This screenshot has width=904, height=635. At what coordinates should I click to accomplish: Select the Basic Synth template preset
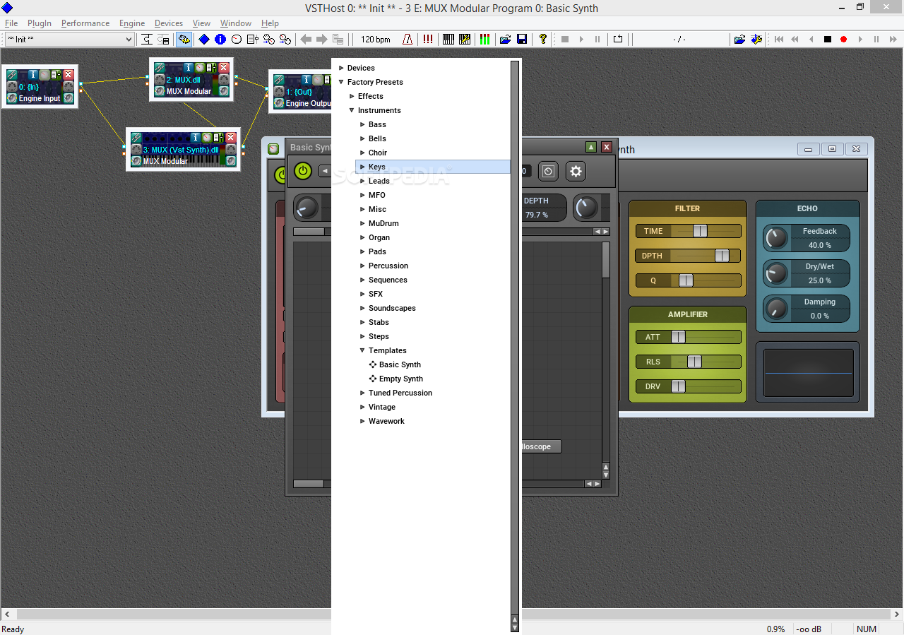tap(400, 364)
